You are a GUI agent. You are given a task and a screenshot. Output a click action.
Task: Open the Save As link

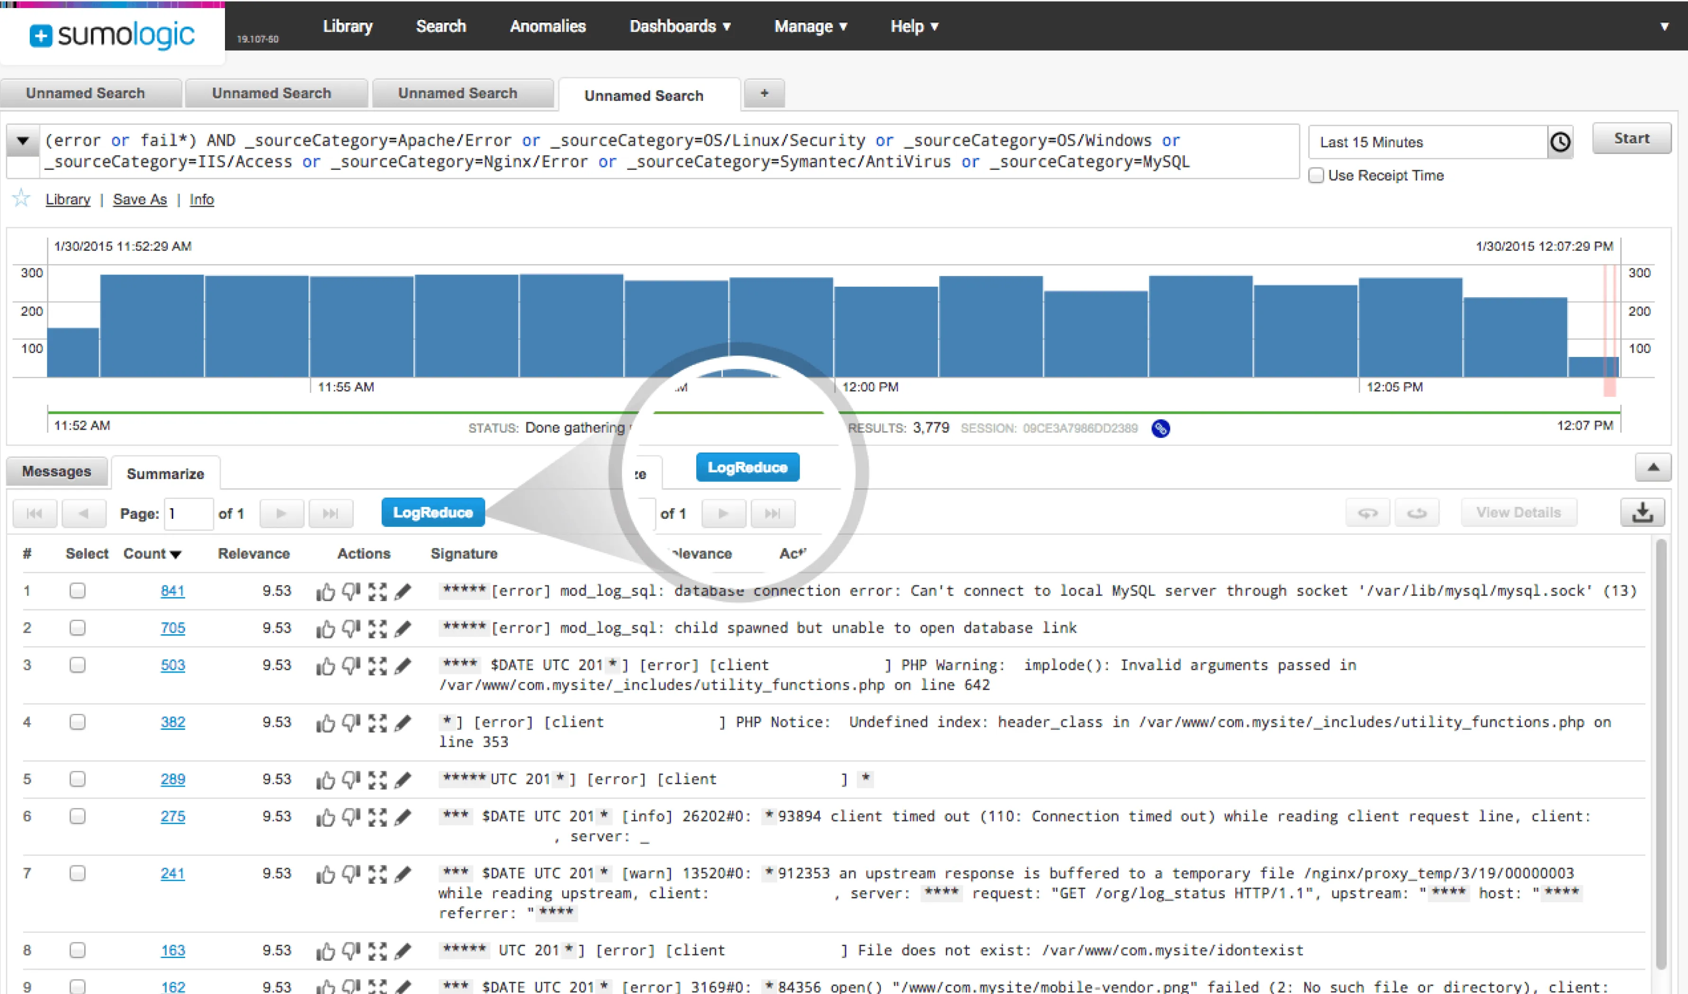(139, 200)
